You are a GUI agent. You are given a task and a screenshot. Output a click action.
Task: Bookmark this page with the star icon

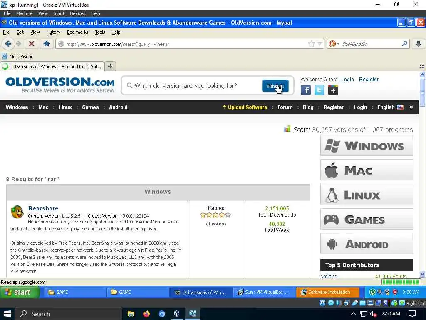tap(312, 44)
